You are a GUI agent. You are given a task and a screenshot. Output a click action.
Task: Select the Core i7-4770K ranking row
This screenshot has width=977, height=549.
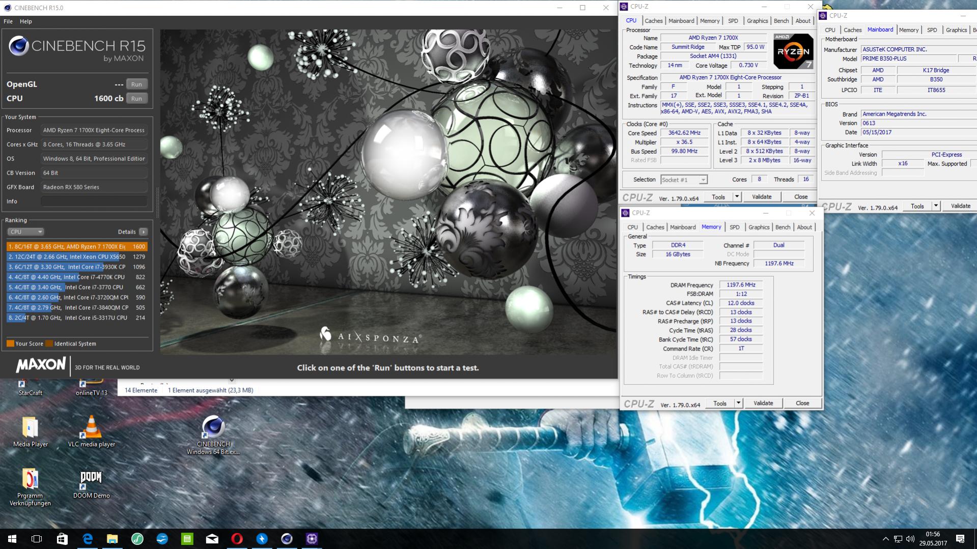tap(77, 277)
